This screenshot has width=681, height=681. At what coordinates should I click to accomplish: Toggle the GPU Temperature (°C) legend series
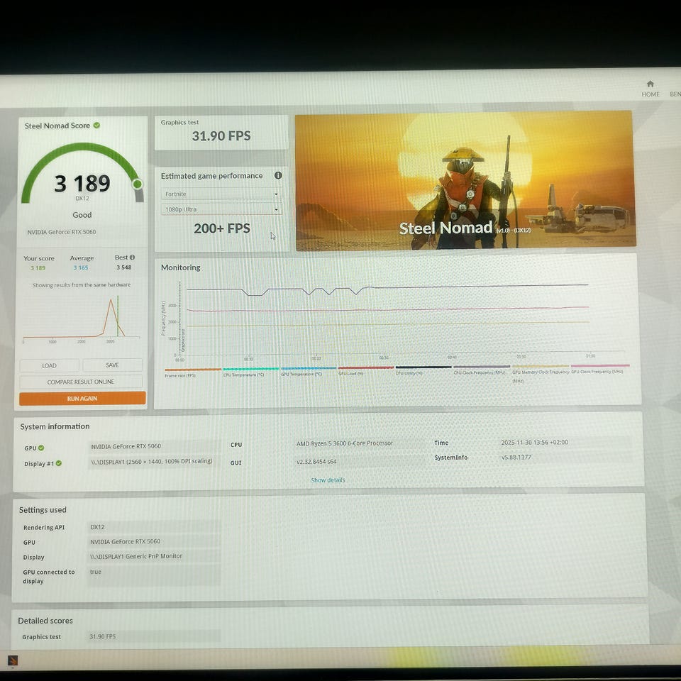pyautogui.click(x=309, y=371)
